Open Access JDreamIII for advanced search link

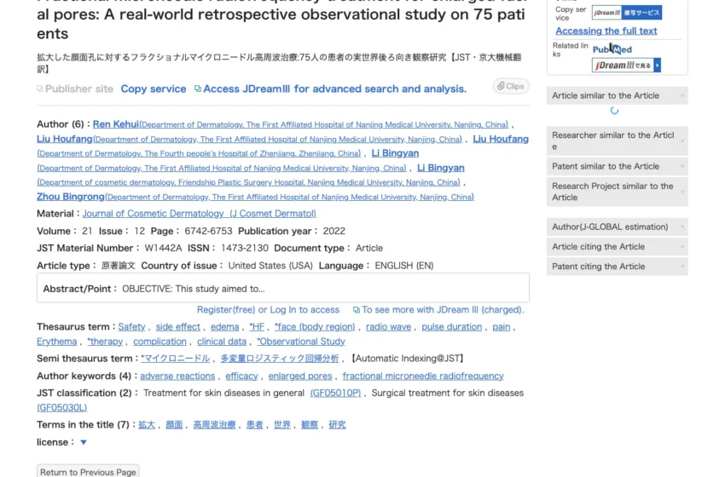(x=334, y=89)
